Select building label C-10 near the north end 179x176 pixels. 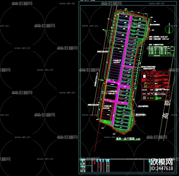(140, 22)
